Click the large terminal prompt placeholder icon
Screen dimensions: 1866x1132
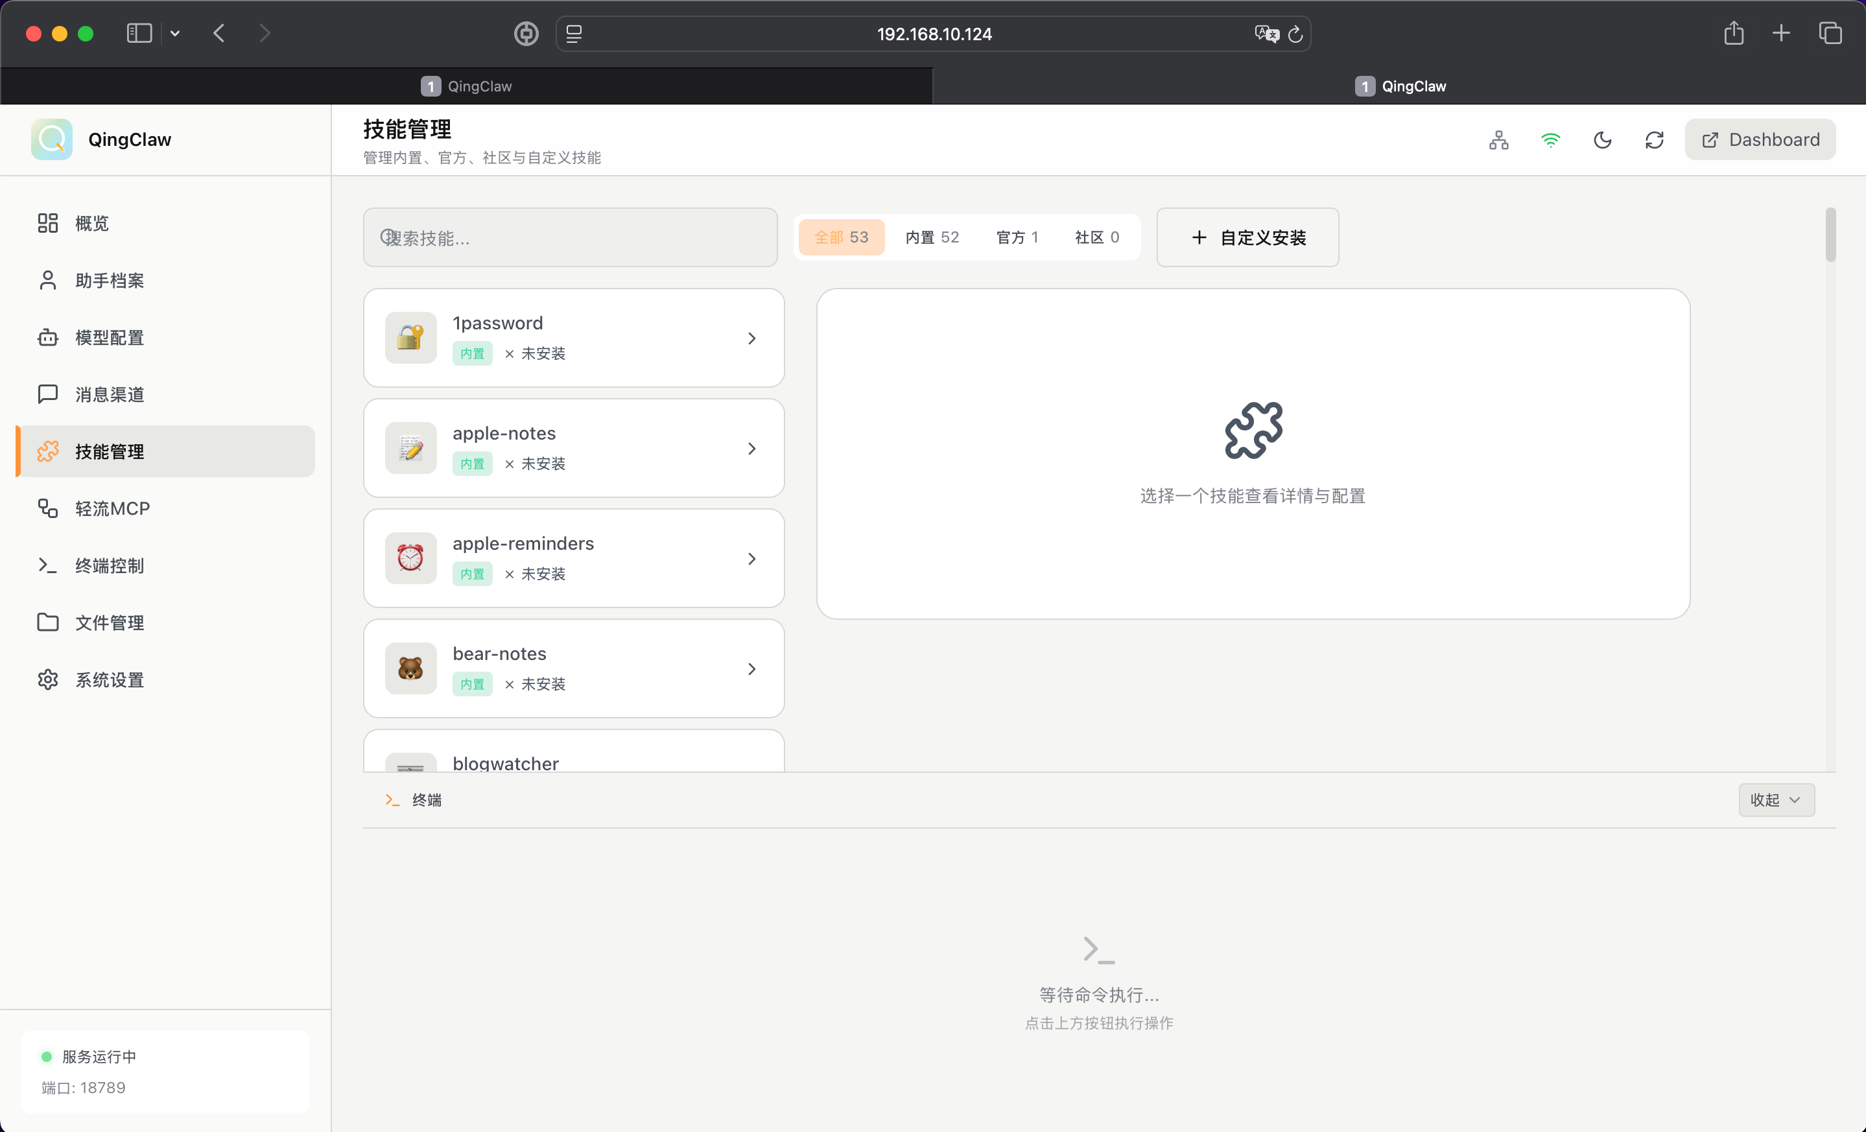coord(1099,950)
